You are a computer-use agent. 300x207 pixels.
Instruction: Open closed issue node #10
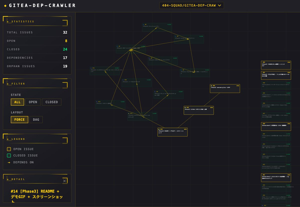[137, 82]
